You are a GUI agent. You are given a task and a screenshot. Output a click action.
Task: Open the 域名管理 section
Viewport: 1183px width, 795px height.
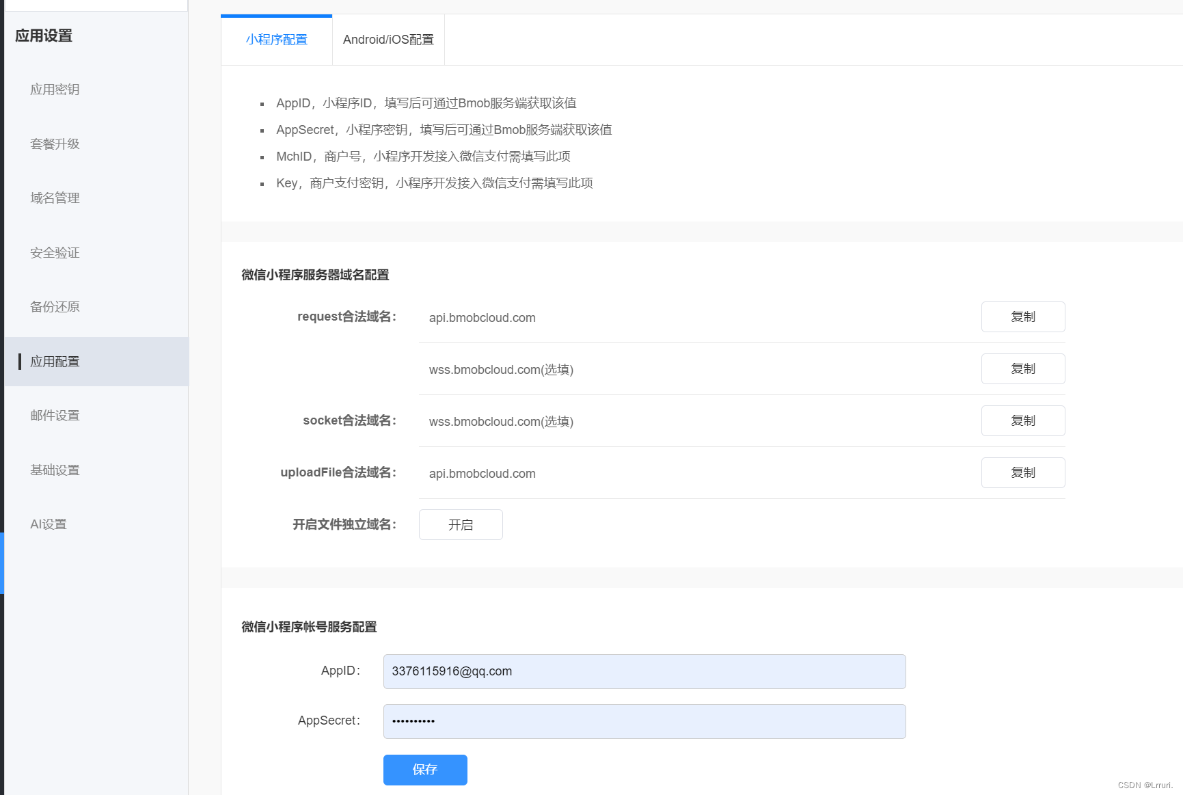click(55, 198)
